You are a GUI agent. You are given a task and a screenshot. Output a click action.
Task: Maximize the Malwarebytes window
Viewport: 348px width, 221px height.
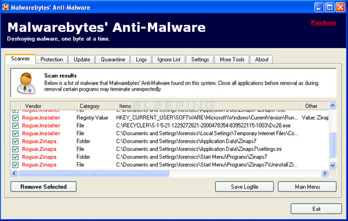pos(329,8)
